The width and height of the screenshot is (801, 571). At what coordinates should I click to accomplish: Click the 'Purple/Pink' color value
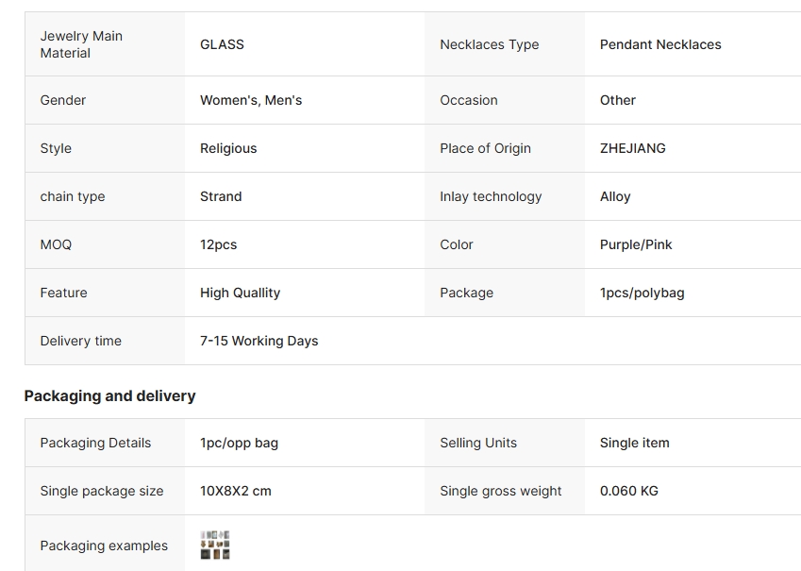(x=636, y=244)
